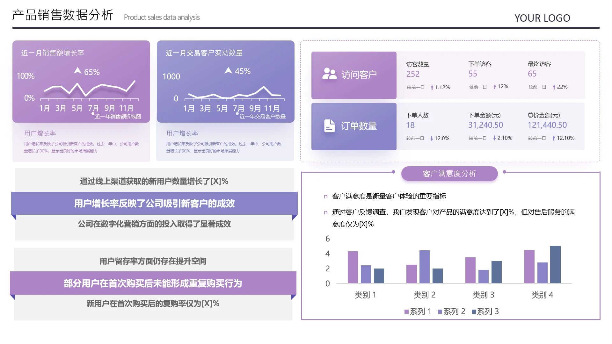Click the 31,240.50 order amount value
Viewport: 612px width, 344px height.
coord(485,125)
